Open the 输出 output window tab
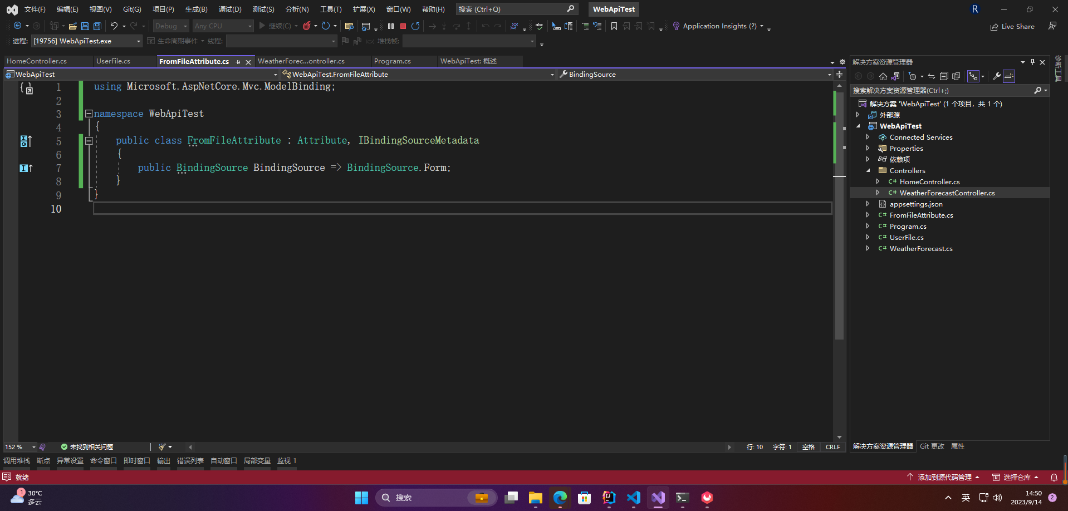The height and width of the screenshot is (511, 1068). 163,461
